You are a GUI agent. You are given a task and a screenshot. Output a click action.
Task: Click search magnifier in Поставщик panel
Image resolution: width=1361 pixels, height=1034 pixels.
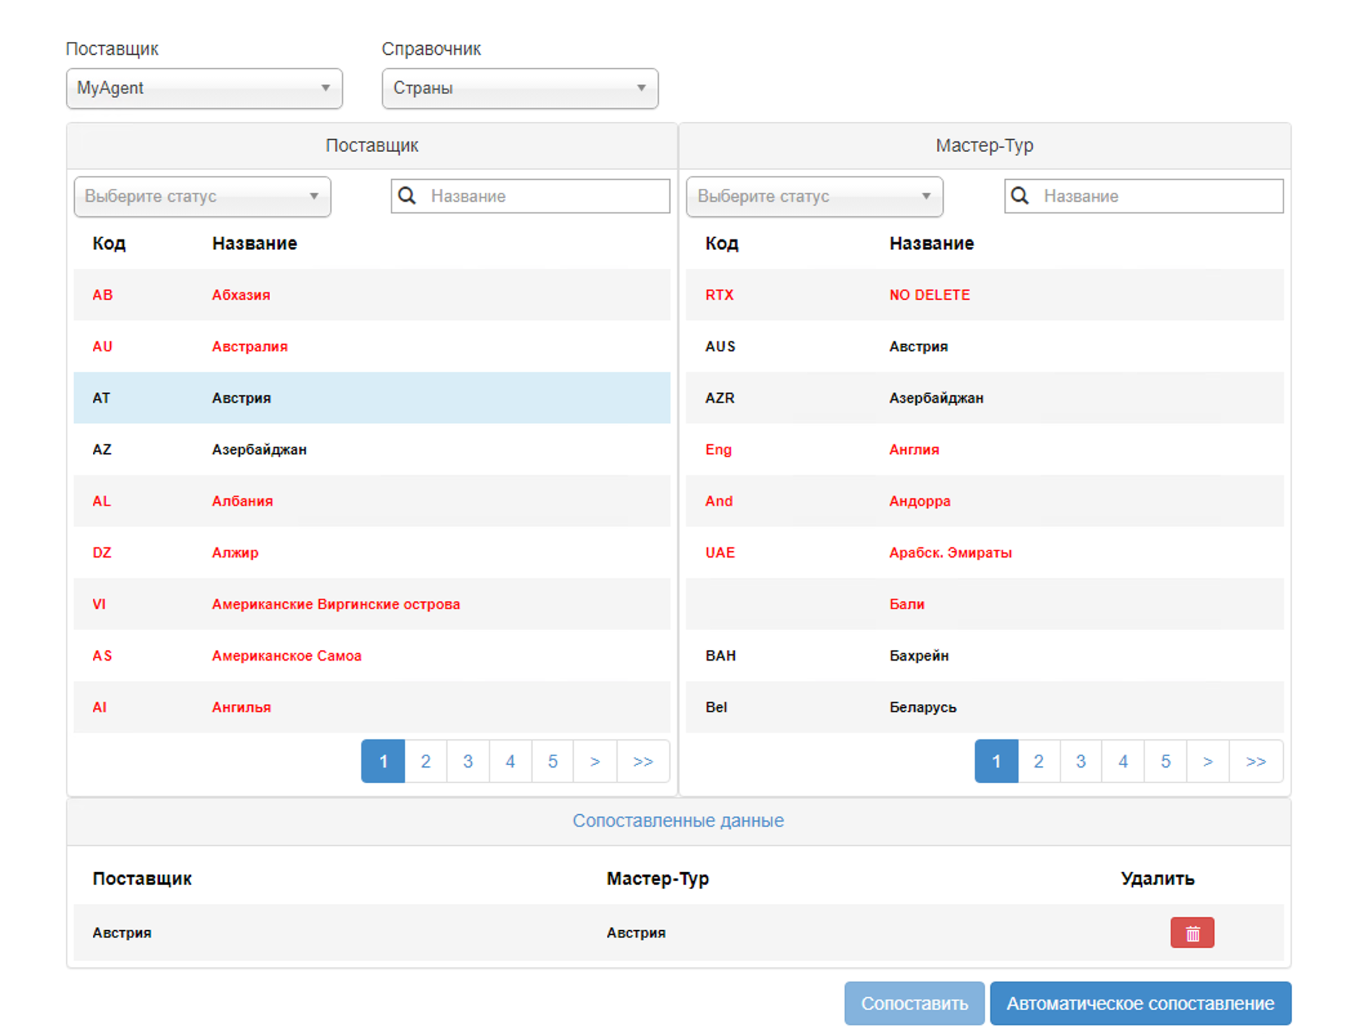click(407, 195)
